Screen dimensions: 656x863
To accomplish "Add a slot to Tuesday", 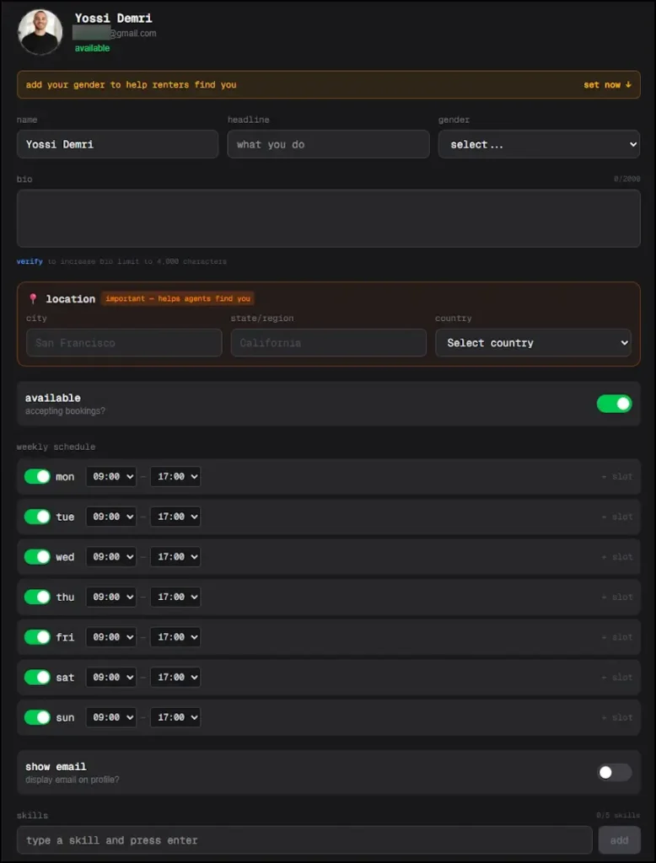I will (616, 517).
